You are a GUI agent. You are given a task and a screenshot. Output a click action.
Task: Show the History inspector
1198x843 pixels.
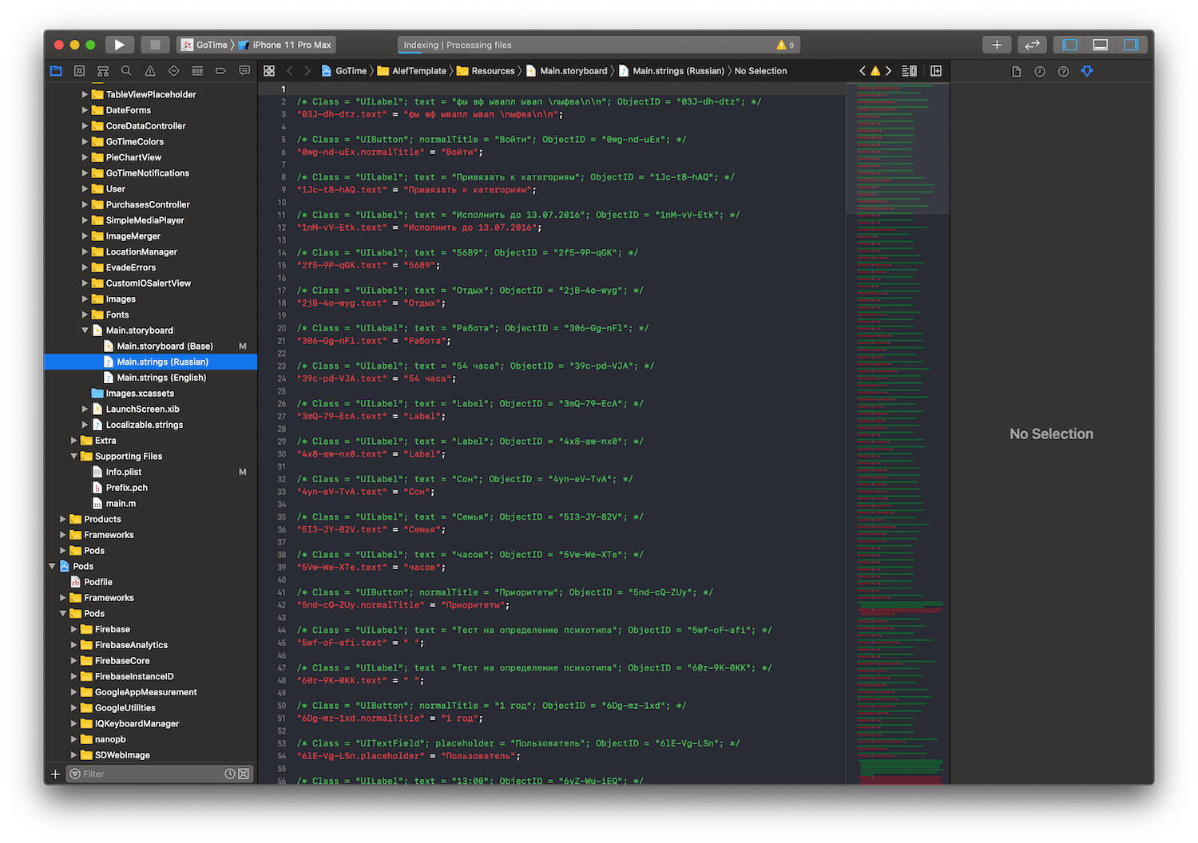pyautogui.click(x=1040, y=71)
